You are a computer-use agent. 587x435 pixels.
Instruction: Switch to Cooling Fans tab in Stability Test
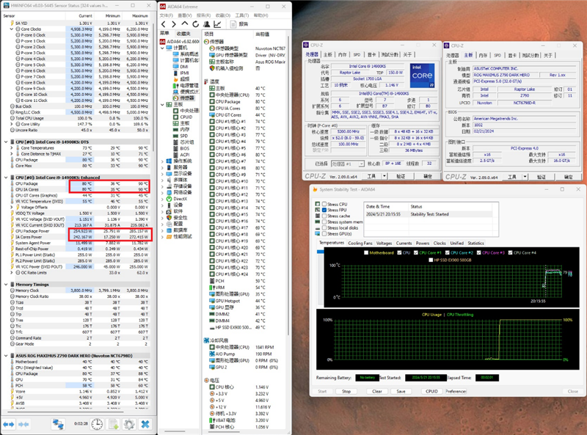360,243
